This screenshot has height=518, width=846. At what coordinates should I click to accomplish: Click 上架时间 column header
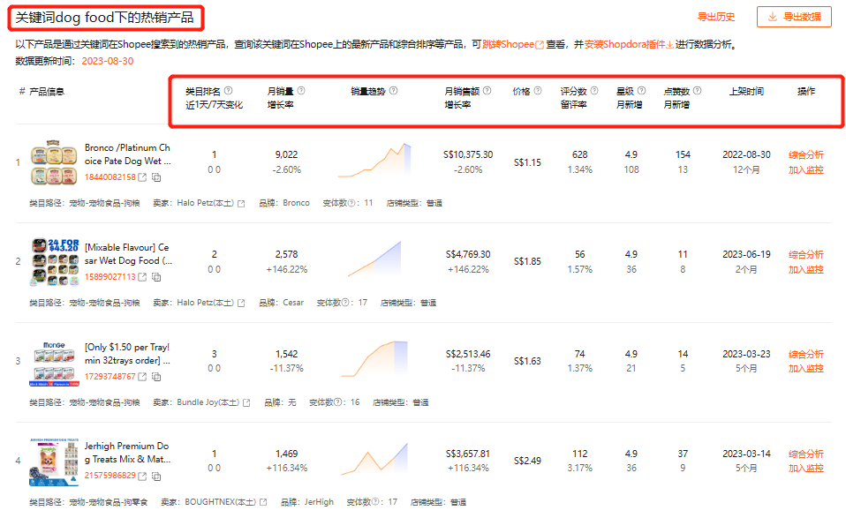746,91
